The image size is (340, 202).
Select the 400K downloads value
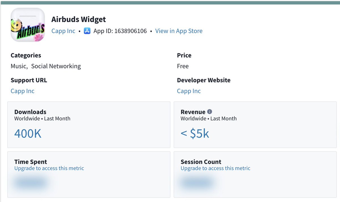28,133
